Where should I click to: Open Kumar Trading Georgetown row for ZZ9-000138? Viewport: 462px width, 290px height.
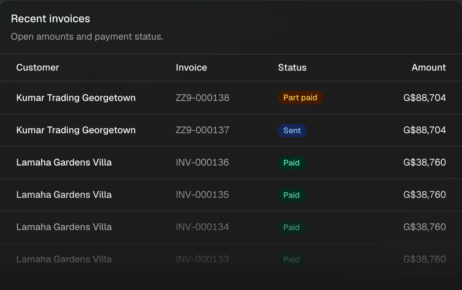click(231, 98)
